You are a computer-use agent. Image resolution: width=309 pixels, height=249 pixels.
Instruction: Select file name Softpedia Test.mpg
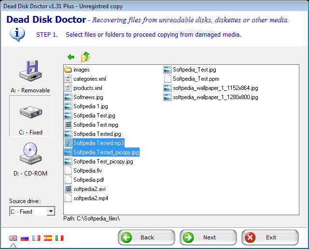pyautogui.click(x=96, y=125)
